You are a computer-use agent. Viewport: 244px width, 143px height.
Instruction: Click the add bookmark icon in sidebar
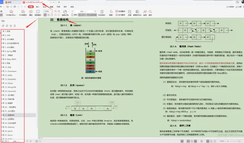(x=11, y=26)
